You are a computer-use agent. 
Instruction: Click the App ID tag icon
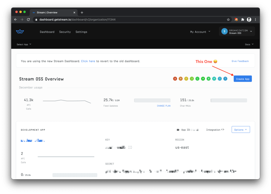pos(178,130)
